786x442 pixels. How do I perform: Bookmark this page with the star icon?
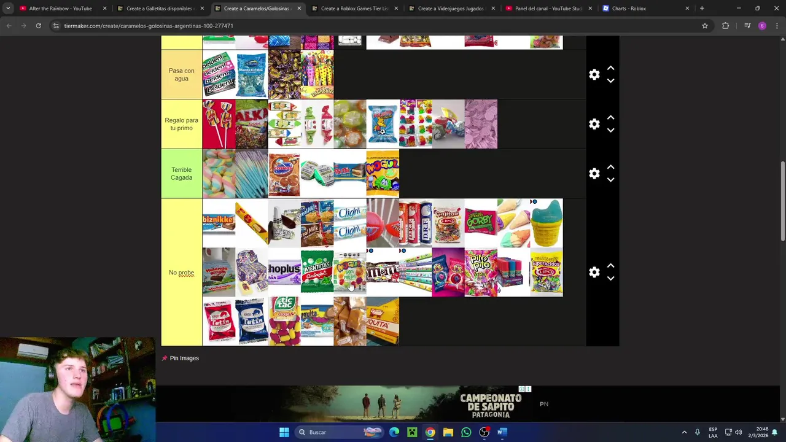coord(705,26)
